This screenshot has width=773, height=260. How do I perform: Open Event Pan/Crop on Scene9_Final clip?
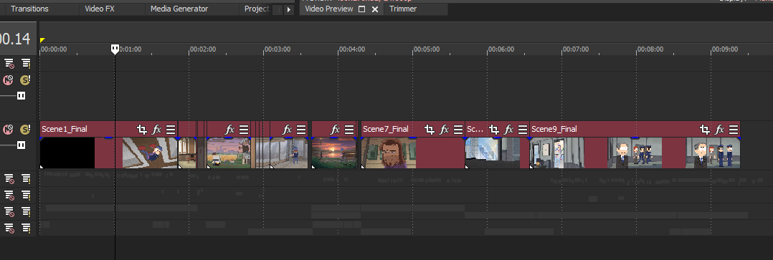[705, 130]
